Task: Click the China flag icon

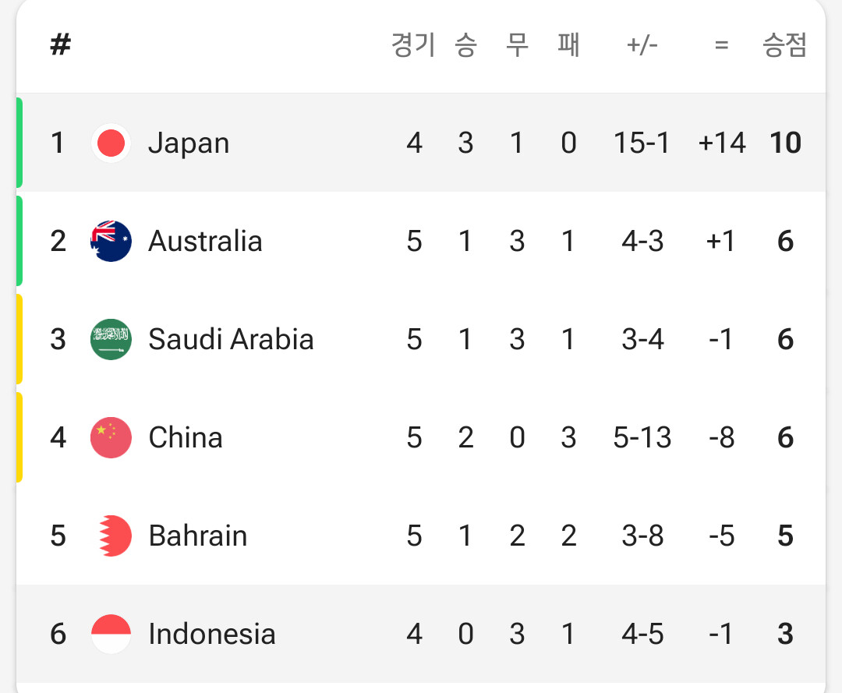Action: coord(111,437)
